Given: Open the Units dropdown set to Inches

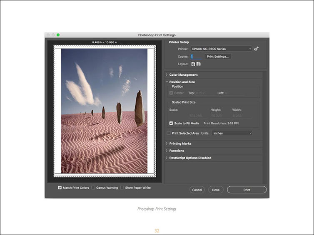Looking at the screenshot, I should click(x=232, y=133).
